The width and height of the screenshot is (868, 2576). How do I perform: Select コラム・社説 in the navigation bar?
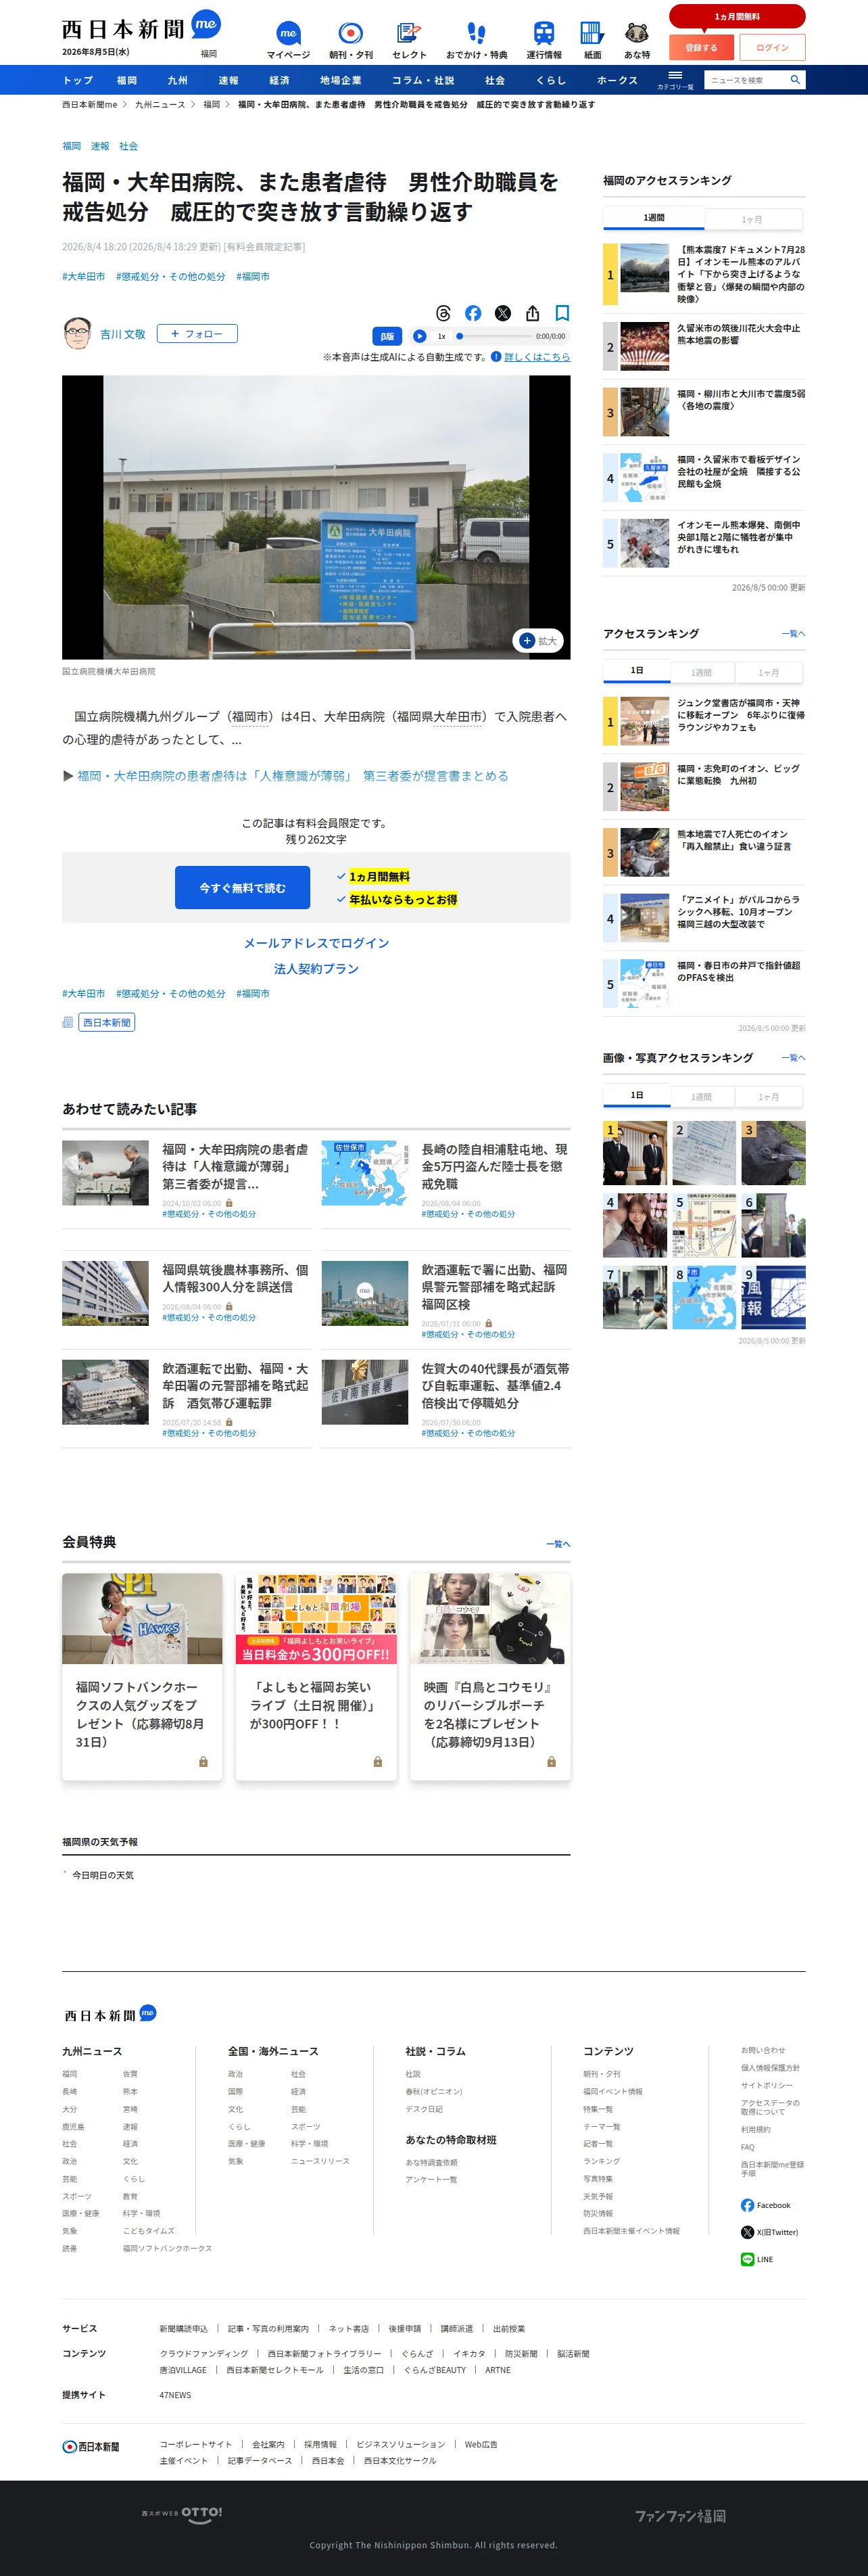[x=423, y=80]
